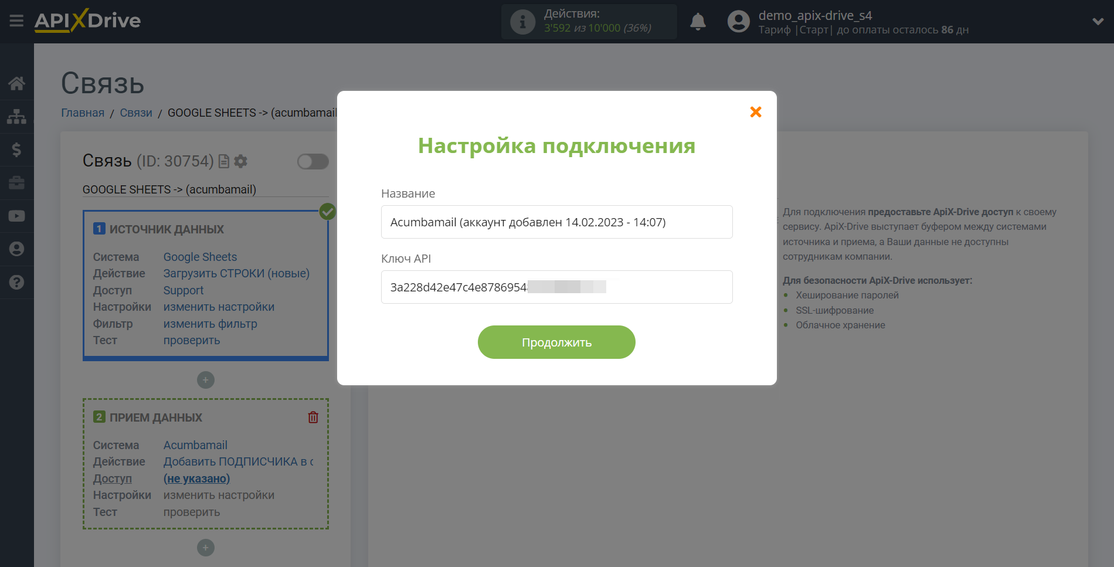1114x567 pixels.
Task: Open briefcase icon in sidebar
Action: pyautogui.click(x=16, y=183)
